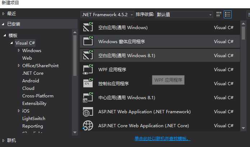Click the 中心应用(通用 Windows 8.1) icon
The image size is (250, 147).
coord(88,97)
